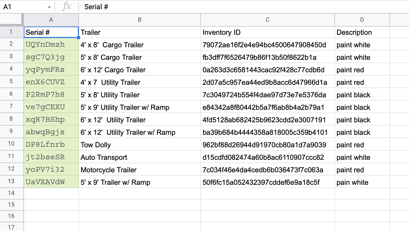Select the Auto Transport cell
This screenshot has width=409, height=231.
click(139, 157)
